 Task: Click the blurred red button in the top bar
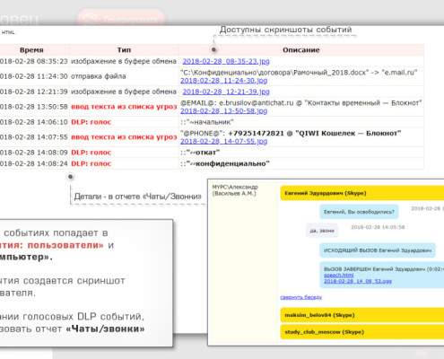(x=121, y=17)
